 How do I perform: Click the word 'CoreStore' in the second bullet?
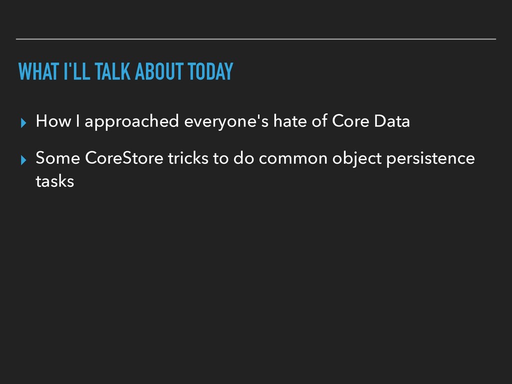point(124,158)
